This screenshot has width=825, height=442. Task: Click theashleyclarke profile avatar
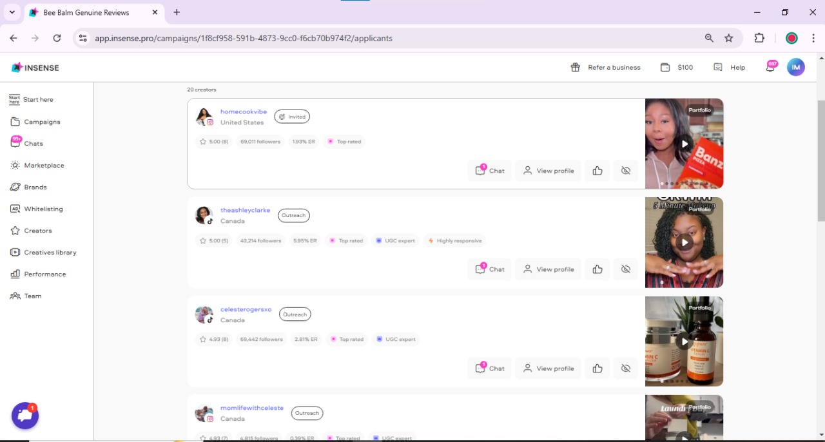(204, 215)
